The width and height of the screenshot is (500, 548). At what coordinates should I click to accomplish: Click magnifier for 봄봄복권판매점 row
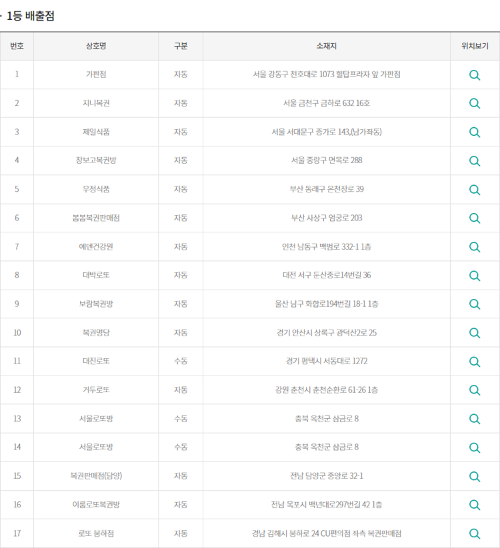coord(475,218)
